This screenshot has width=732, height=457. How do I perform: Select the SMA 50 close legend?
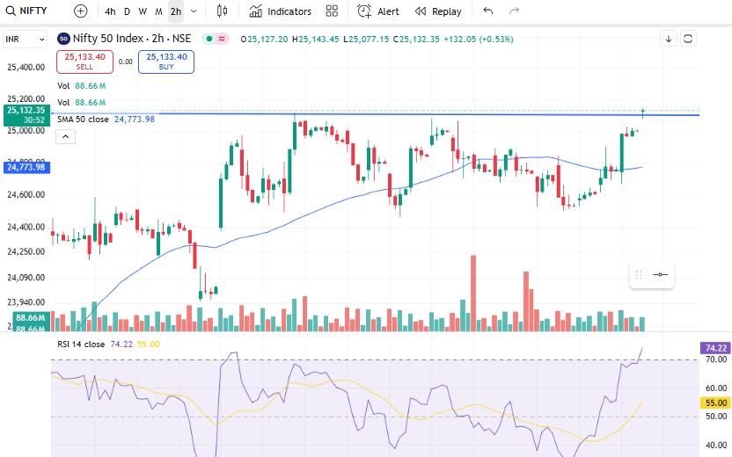(x=106, y=120)
